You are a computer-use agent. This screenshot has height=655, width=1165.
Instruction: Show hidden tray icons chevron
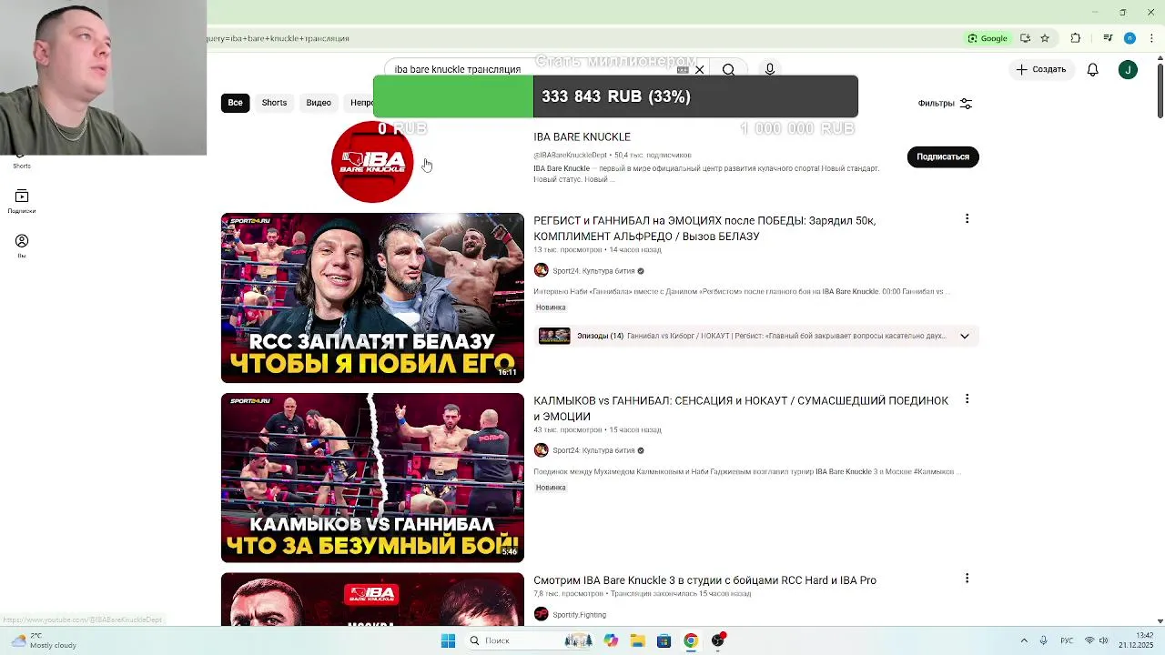pyautogui.click(x=1024, y=640)
